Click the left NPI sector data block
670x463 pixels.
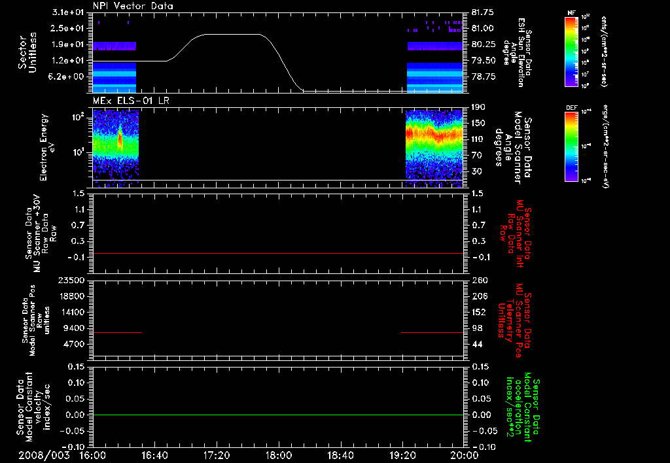(115, 67)
